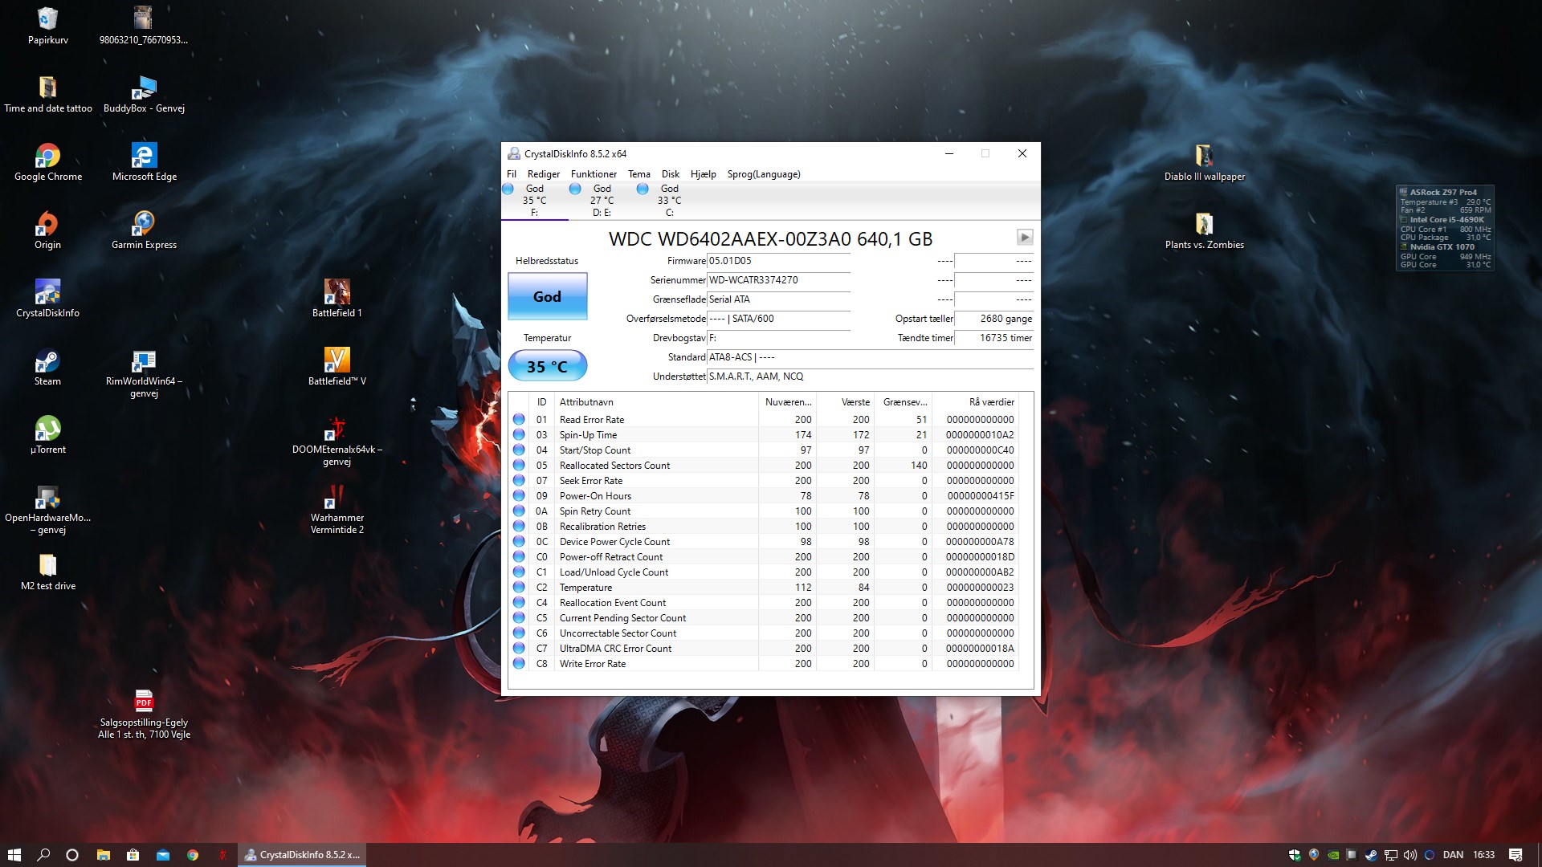Click the ASRock Z97 Pro4 monitor gadget
The image size is (1542, 867).
1445,228
